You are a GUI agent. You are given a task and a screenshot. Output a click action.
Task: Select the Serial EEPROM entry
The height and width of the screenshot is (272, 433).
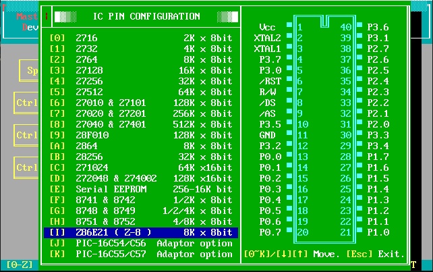141,189
